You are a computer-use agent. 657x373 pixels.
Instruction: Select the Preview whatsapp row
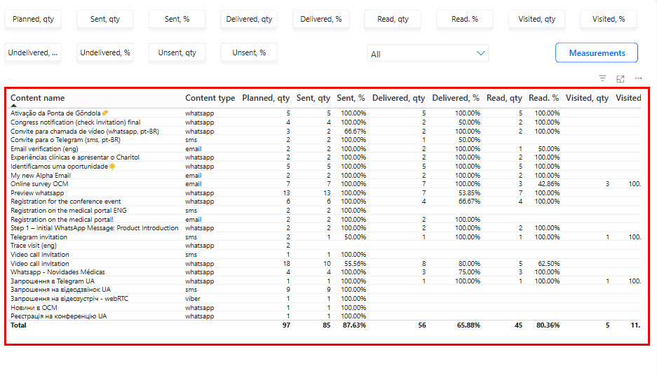tap(325, 192)
